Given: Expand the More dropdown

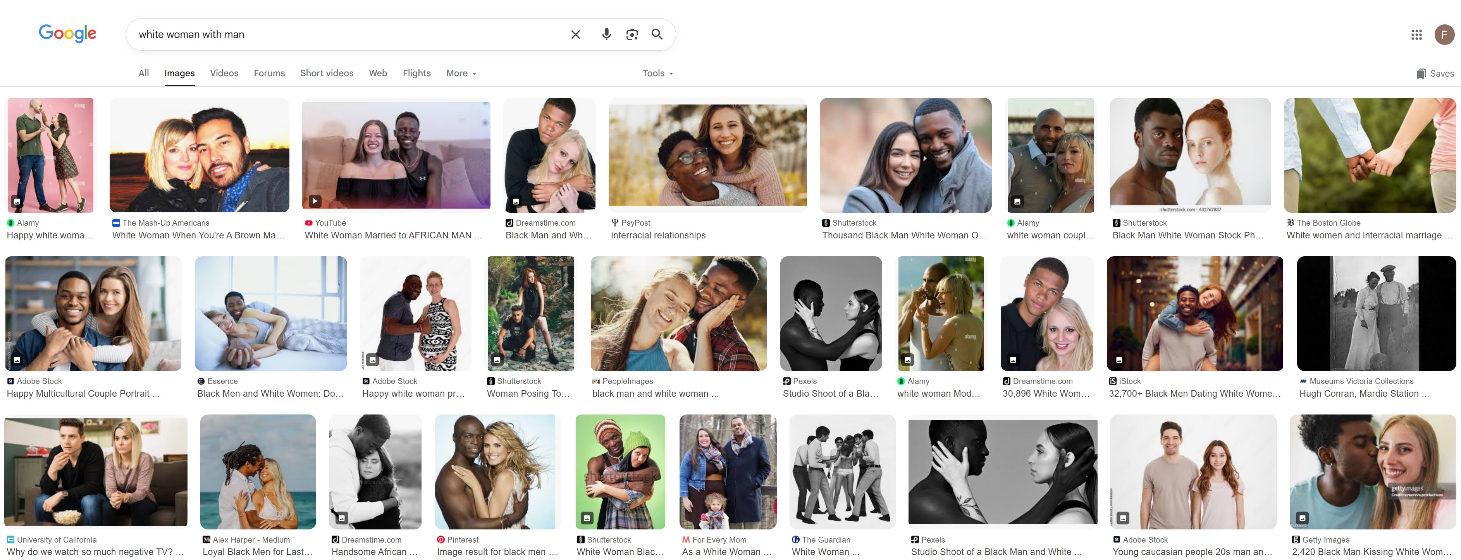Looking at the screenshot, I should 461,73.
